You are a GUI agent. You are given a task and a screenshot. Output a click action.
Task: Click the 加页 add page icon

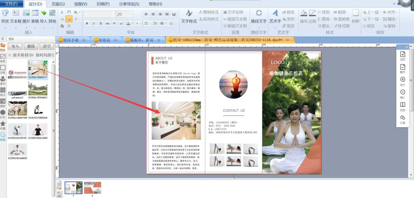402,56
